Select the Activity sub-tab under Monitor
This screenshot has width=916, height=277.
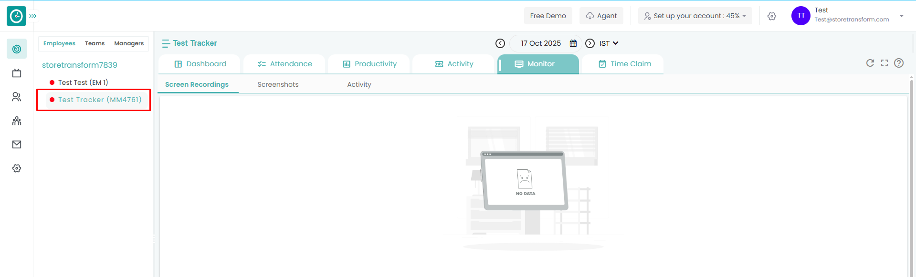point(359,84)
